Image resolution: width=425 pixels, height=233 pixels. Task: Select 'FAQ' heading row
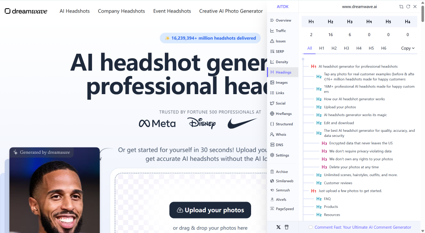tap(327, 199)
